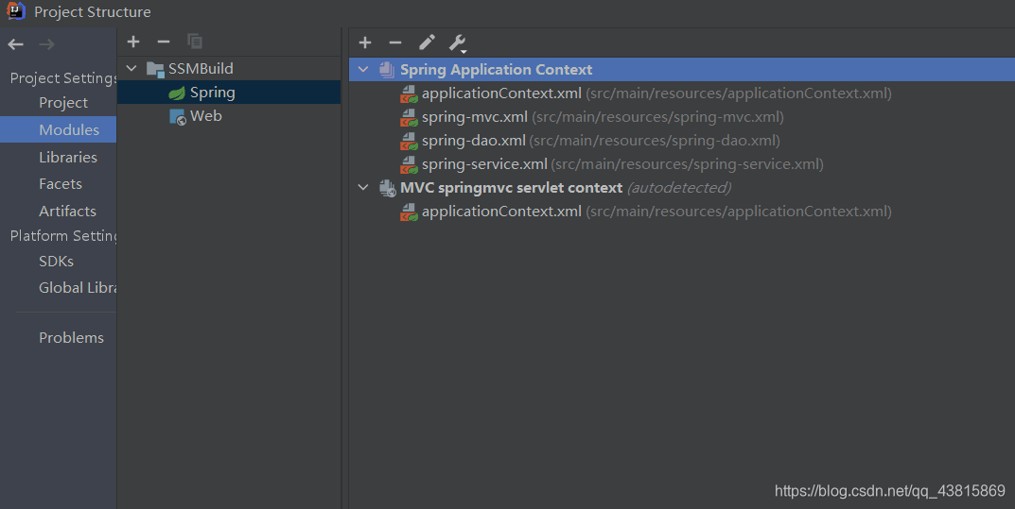
Task: Open the wrench settings dropdown
Action: point(458,43)
